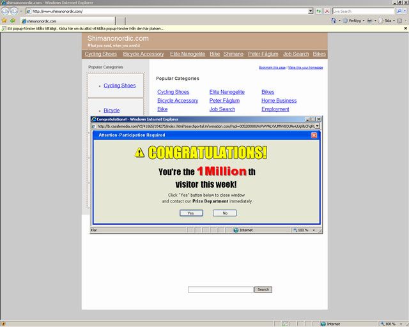
Task: Click status bar icon at bottom left
Action: click(3, 324)
